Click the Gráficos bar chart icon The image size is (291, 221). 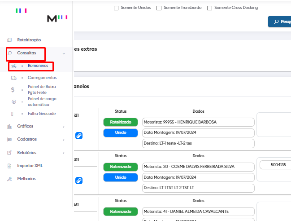(x=9, y=126)
